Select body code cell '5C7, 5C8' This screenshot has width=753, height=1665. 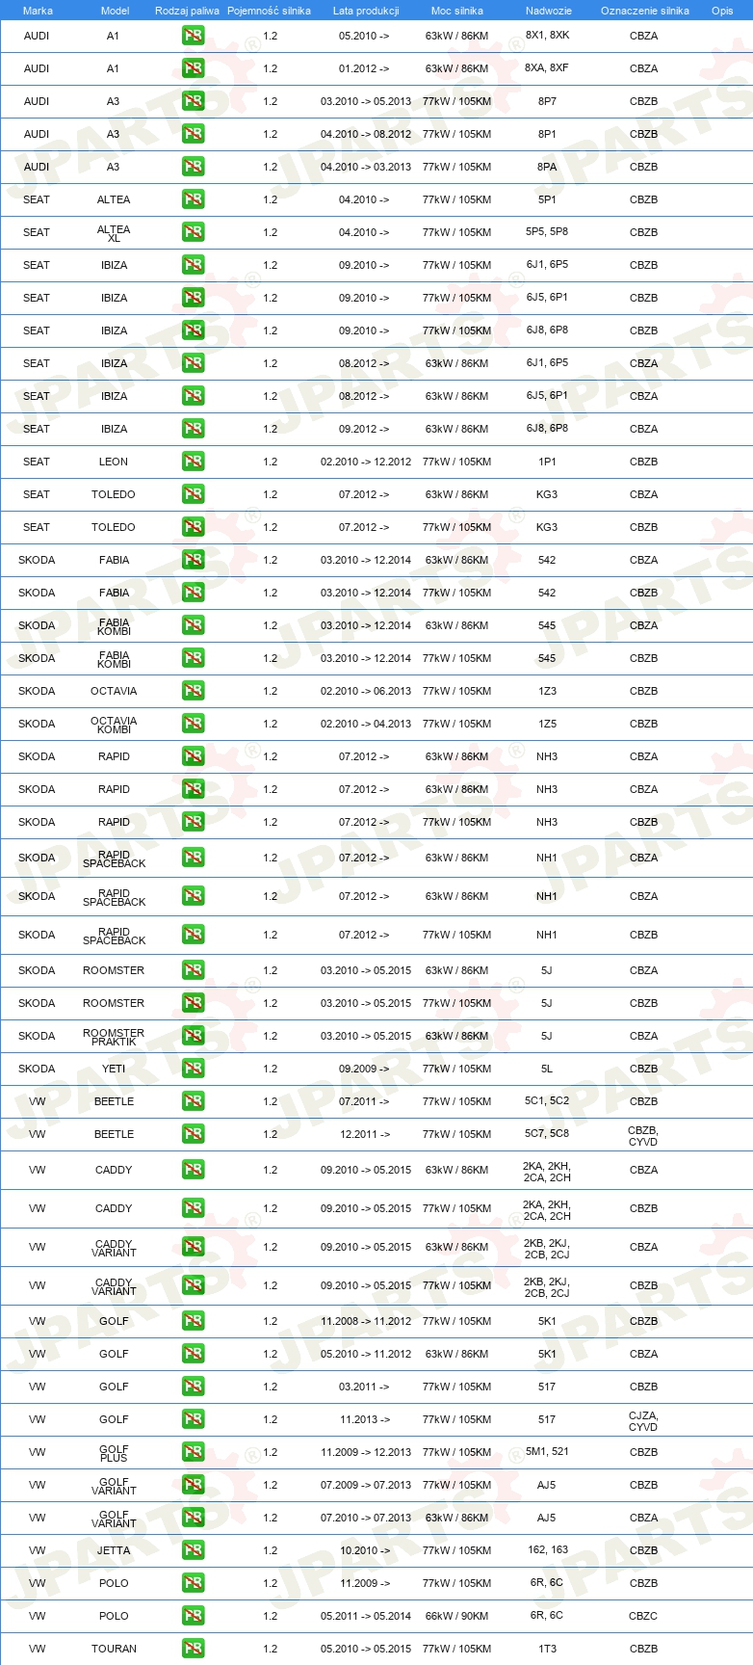coord(547,1134)
